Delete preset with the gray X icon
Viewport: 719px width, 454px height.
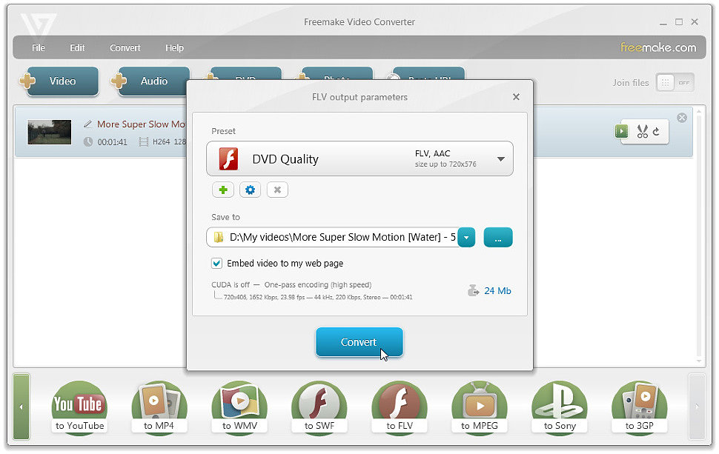click(x=277, y=190)
